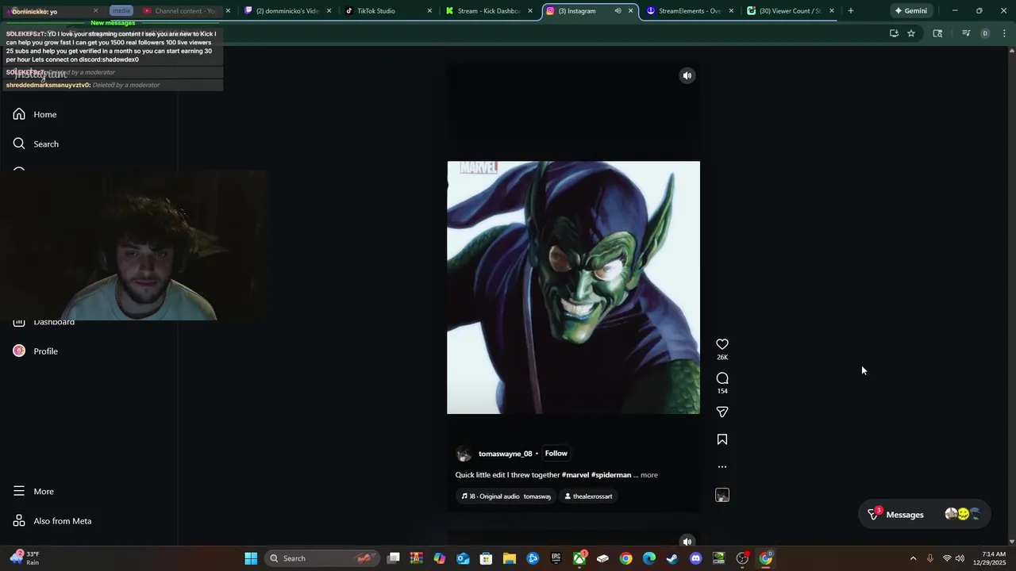Open tagged user thealexrossart
Screen dimensions: 1016x571
(588, 496)
